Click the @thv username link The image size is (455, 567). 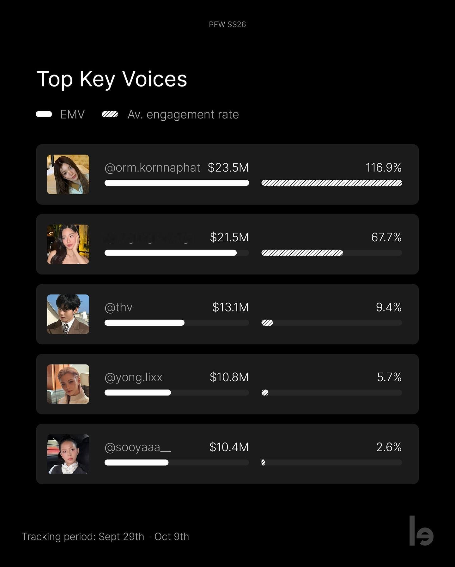pos(118,307)
